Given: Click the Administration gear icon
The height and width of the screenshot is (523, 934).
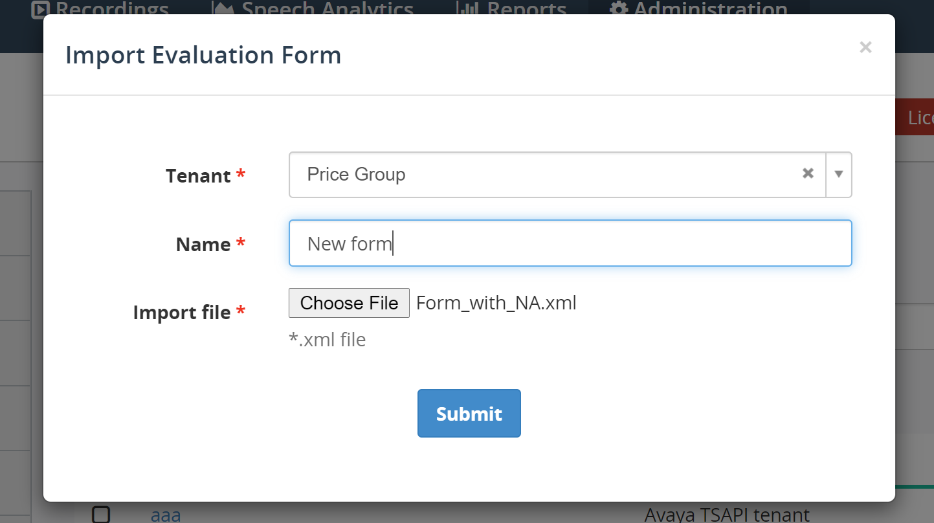Looking at the screenshot, I should [x=619, y=8].
